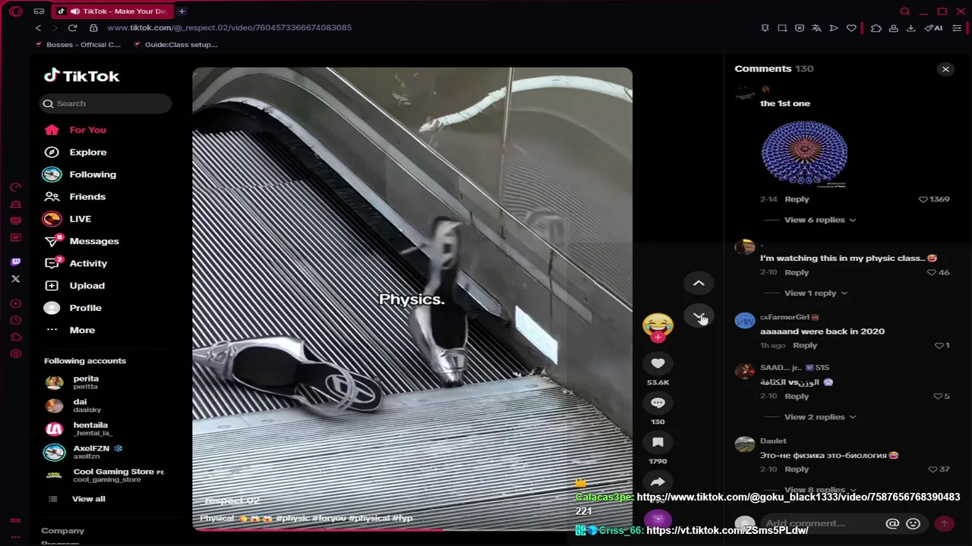972x546 pixels.
Task: Expand "View 6 replies"
Action: pyautogui.click(x=820, y=220)
